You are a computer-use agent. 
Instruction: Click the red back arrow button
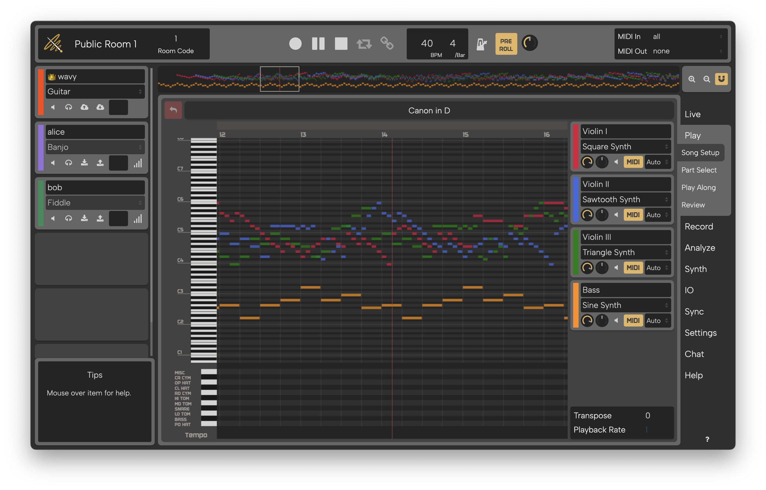173,110
